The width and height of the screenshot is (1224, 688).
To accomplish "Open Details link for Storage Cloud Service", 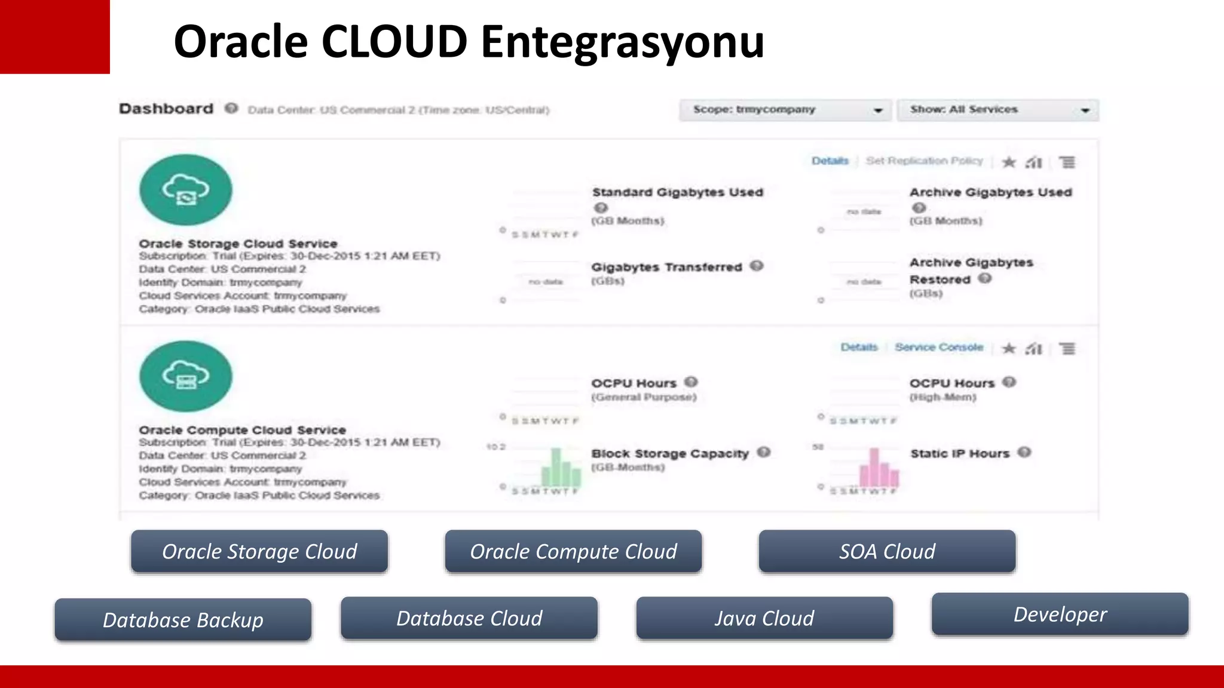I will 830,161.
